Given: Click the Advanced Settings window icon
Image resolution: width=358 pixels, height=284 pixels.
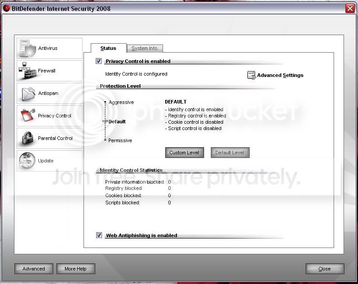Looking at the screenshot, I should coord(251,75).
